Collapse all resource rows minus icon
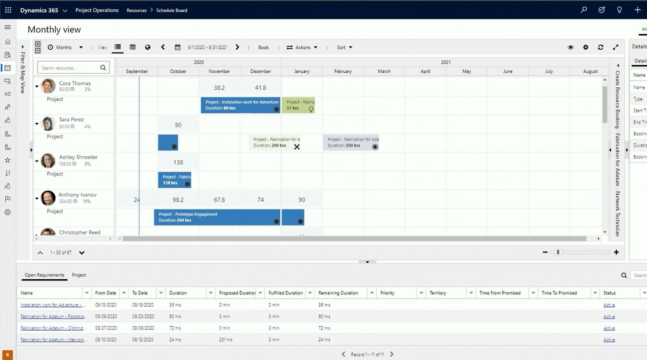This screenshot has height=360, width=647. (38, 50)
